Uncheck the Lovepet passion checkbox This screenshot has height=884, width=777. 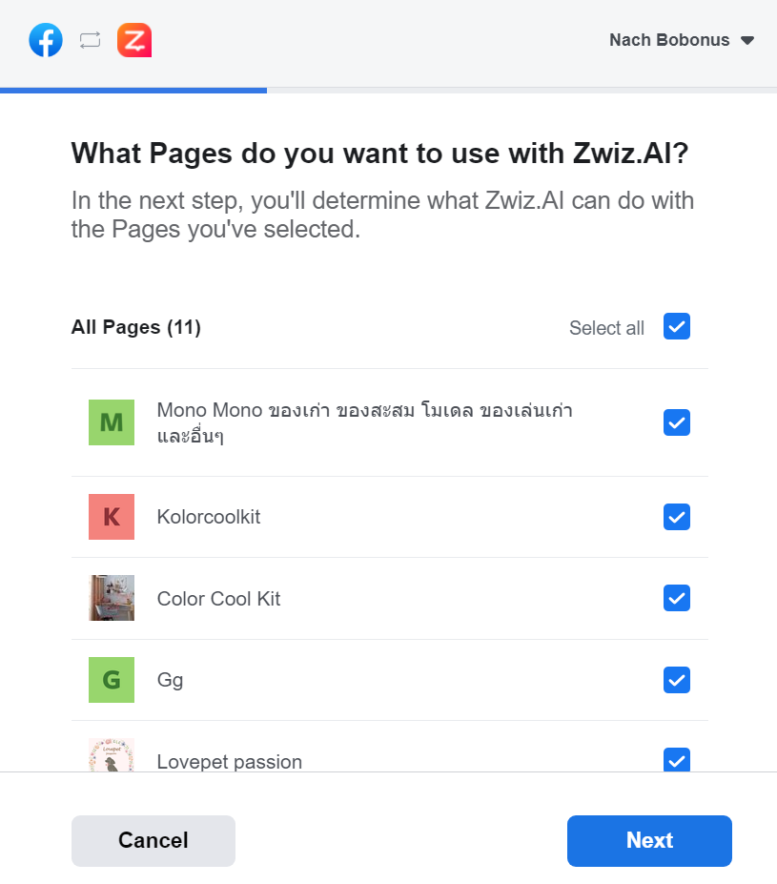(677, 759)
